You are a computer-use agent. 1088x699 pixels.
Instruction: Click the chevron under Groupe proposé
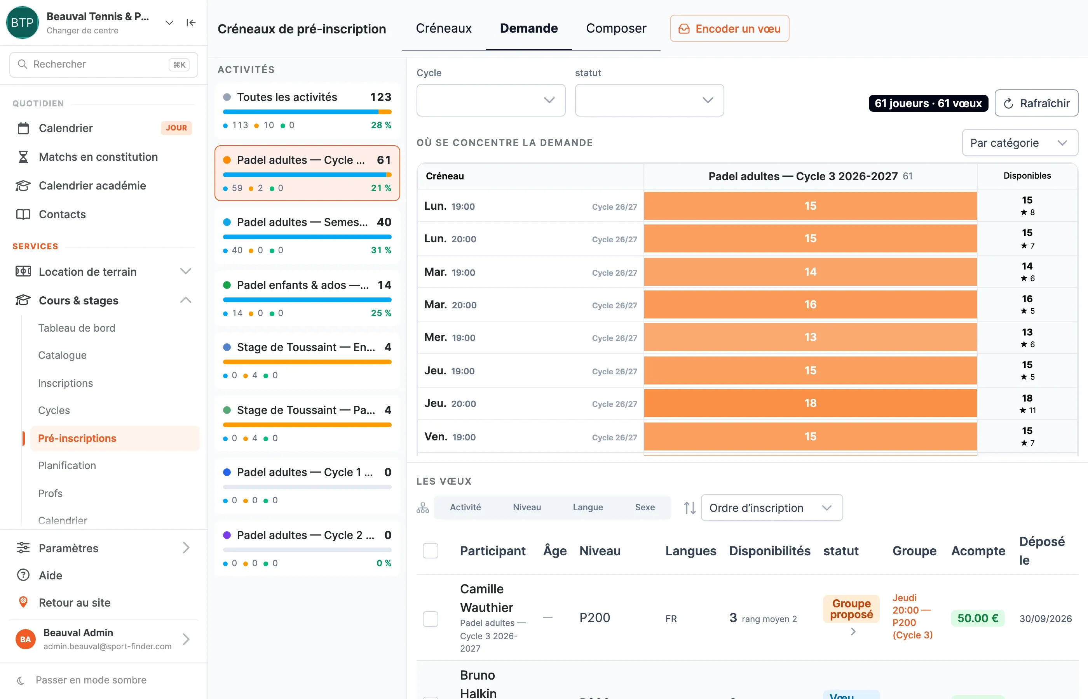[853, 631]
